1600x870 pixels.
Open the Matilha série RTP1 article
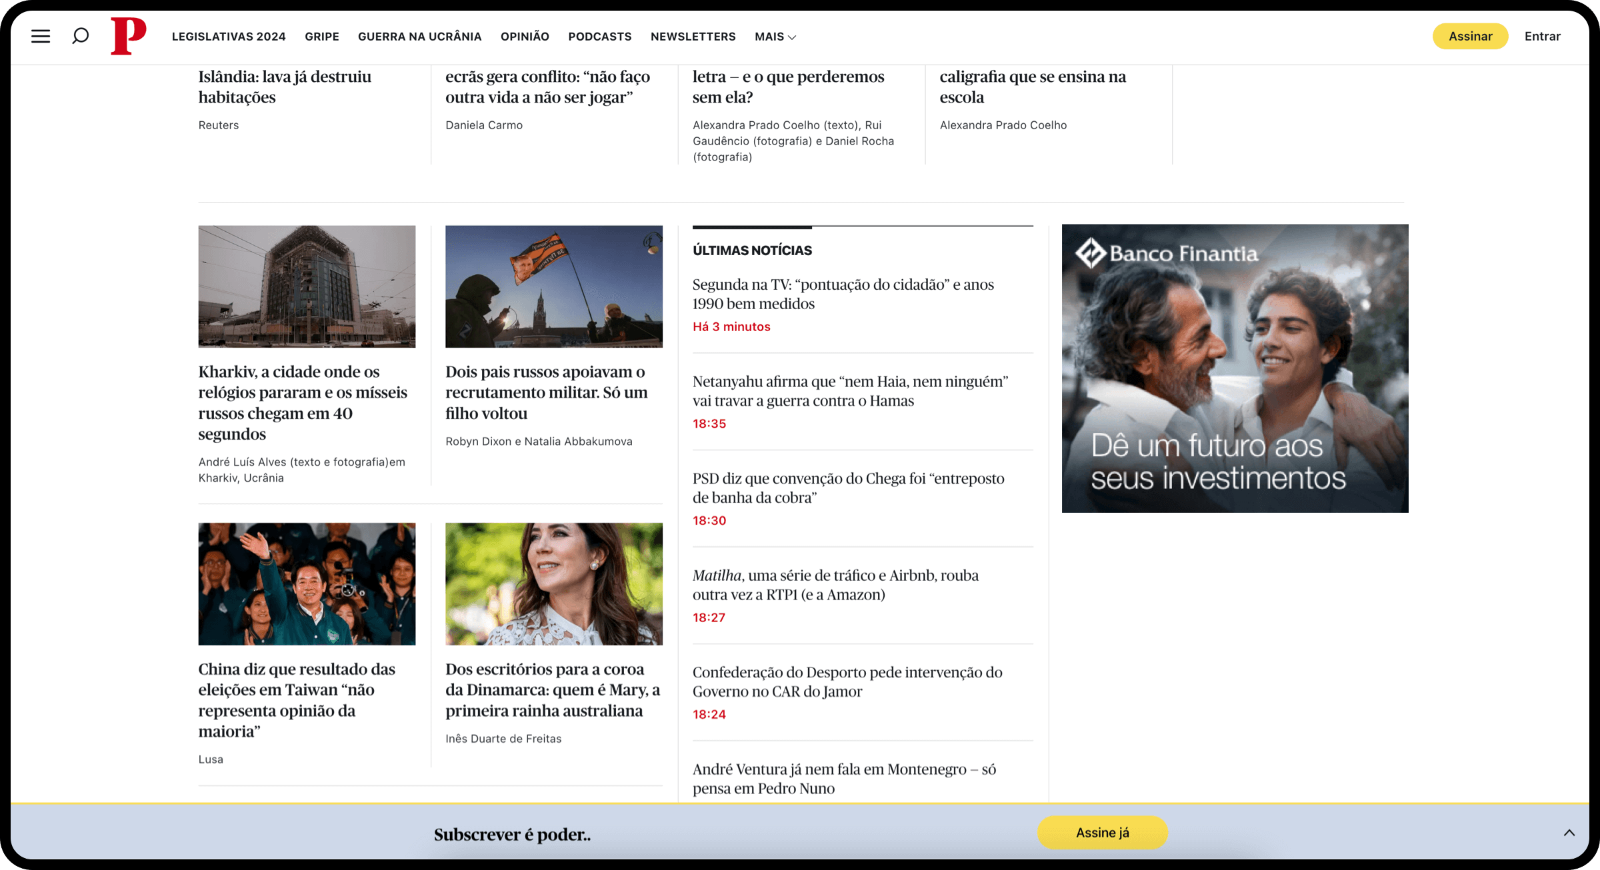coord(835,585)
